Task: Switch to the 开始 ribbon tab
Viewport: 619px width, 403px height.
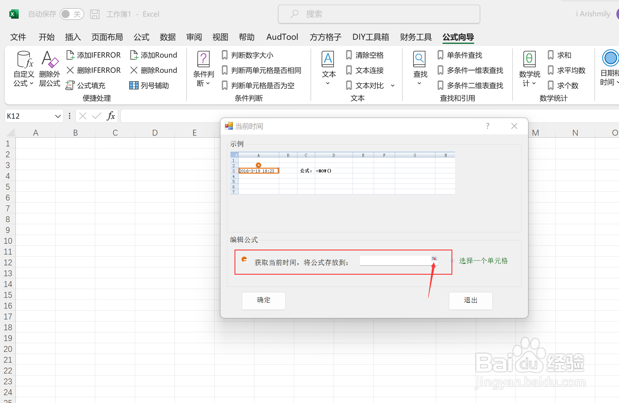Action: click(46, 37)
